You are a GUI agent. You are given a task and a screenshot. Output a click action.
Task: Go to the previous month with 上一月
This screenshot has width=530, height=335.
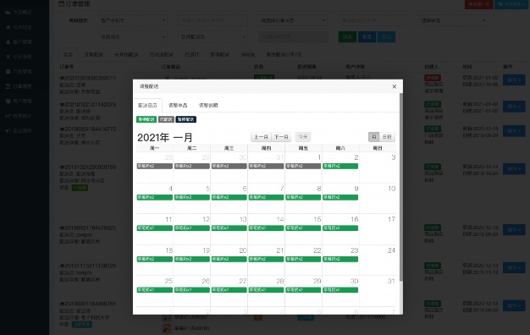[261, 137]
